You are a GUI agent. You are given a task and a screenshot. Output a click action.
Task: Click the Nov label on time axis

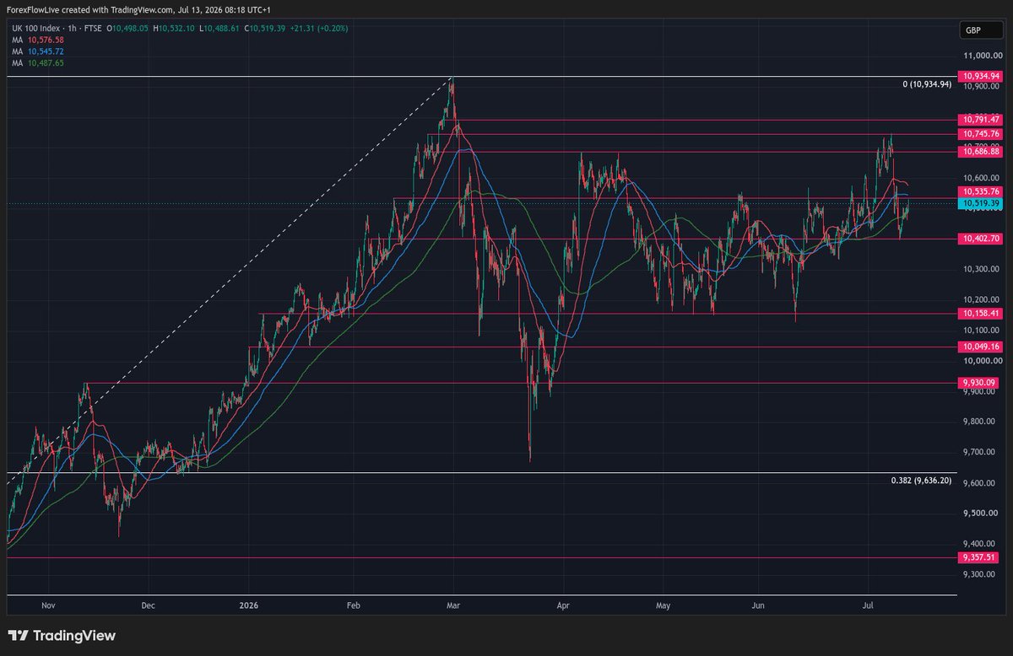47,605
